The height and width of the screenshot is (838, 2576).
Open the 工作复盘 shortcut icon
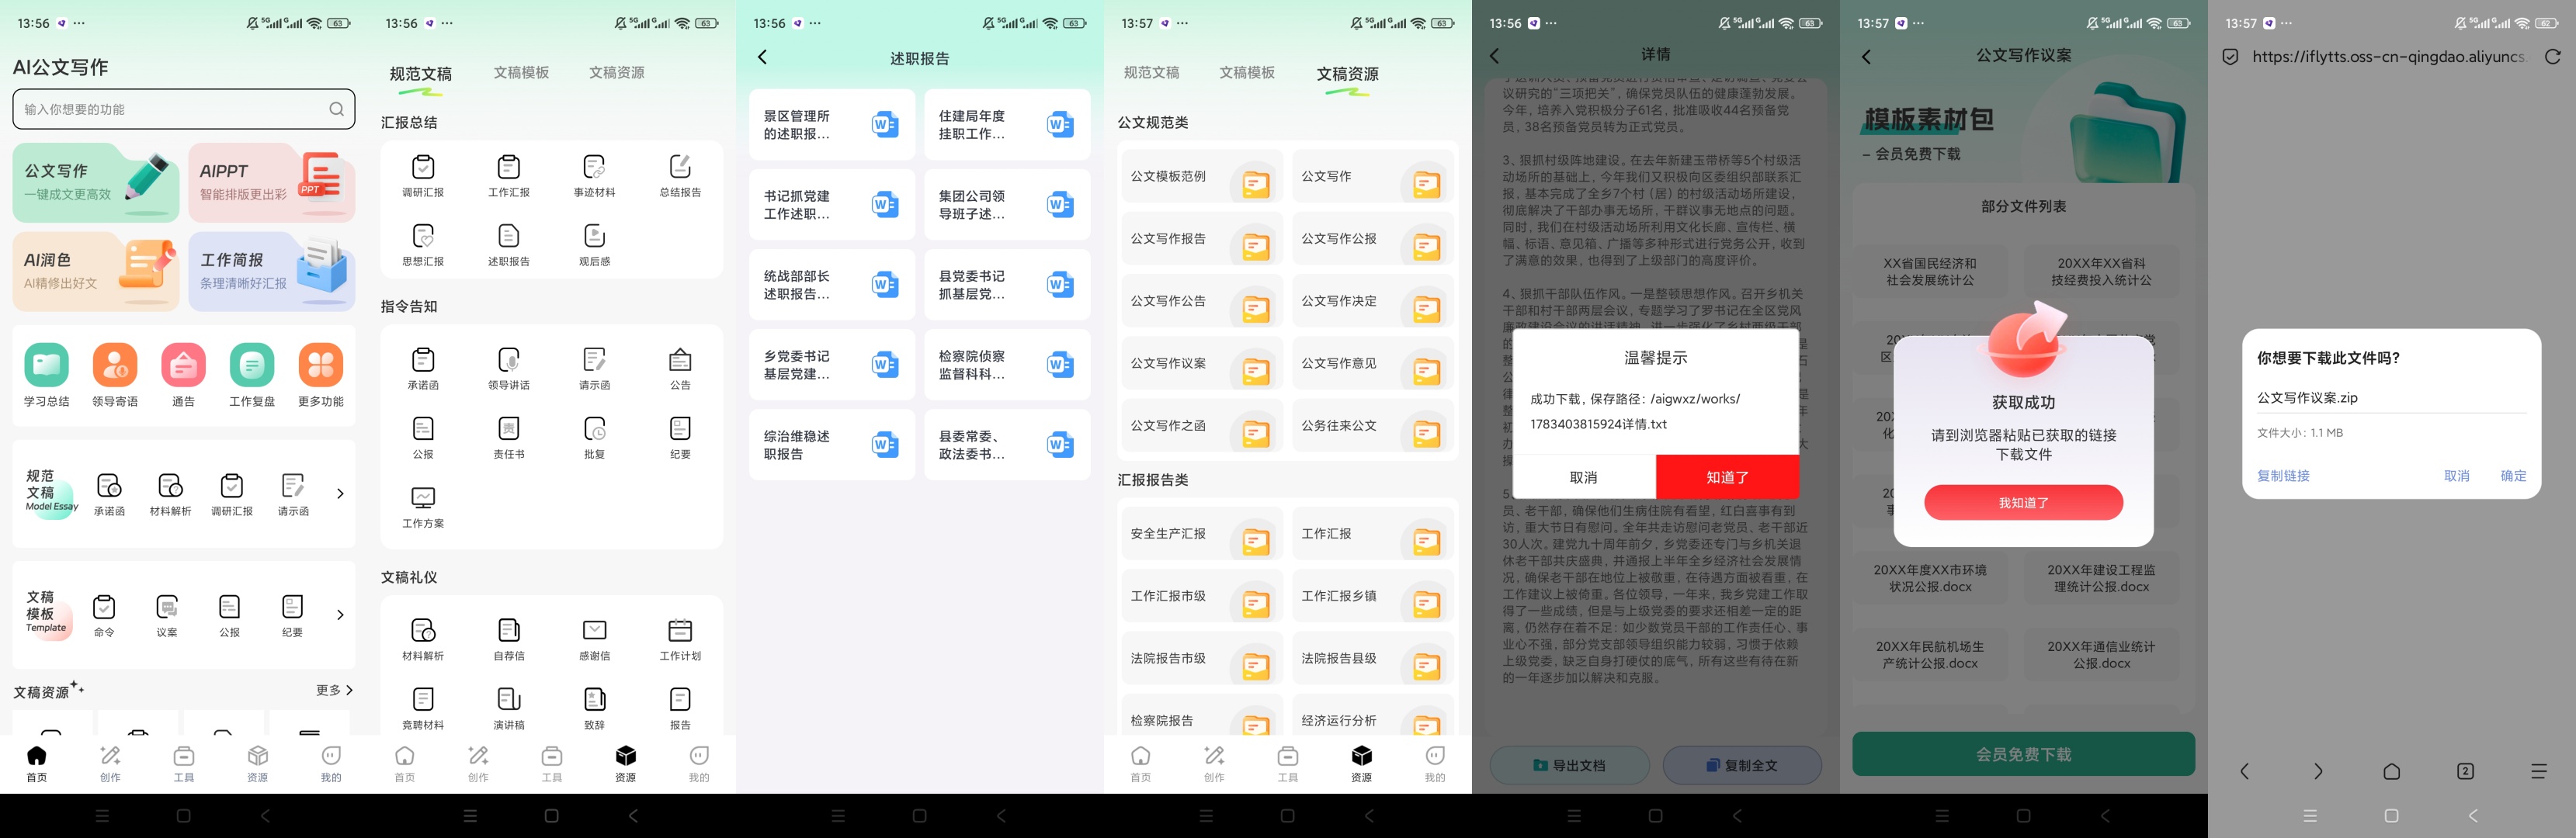pos(252,375)
